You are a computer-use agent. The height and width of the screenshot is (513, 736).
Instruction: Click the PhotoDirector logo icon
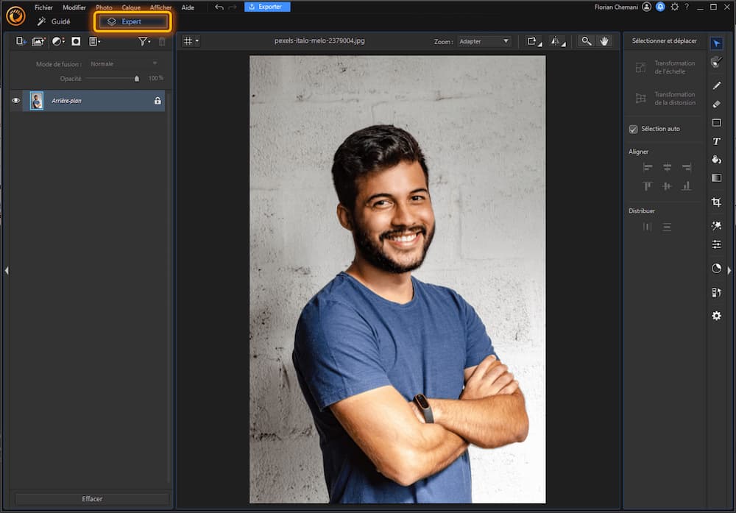16,15
